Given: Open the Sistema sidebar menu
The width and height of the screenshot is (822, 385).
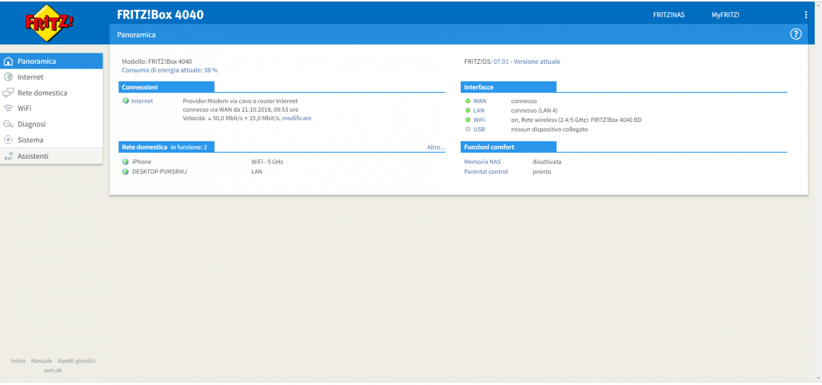Looking at the screenshot, I should pos(52,140).
